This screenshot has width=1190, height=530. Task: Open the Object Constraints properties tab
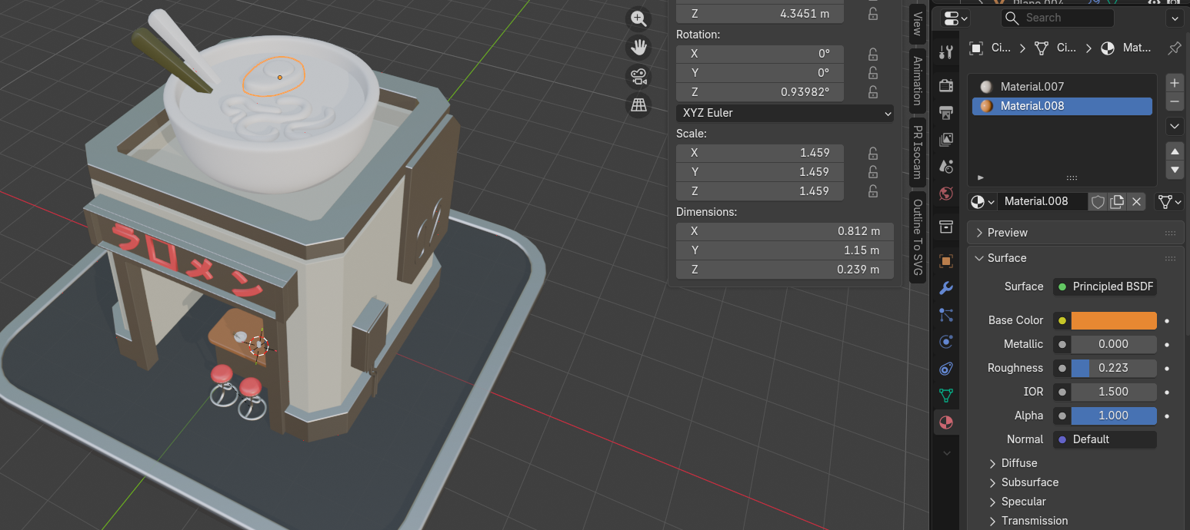pyautogui.click(x=946, y=369)
